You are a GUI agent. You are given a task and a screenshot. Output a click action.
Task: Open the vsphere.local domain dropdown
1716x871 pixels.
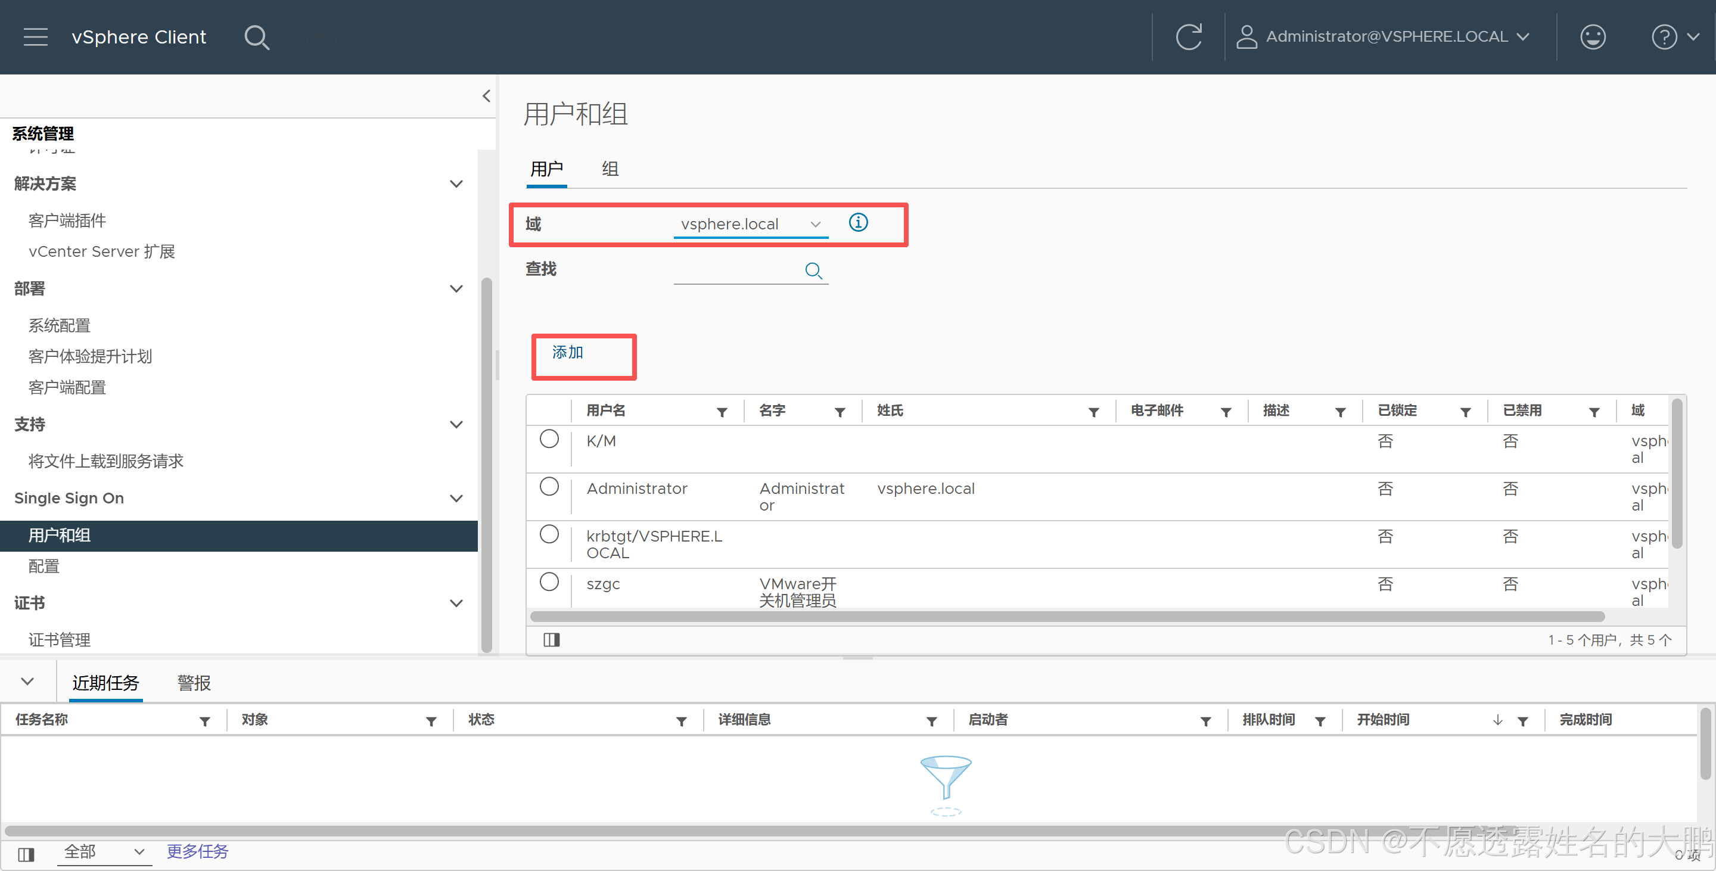click(x=750, y=225)
